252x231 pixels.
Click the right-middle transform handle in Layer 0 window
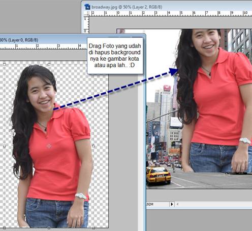[x=93, y=146]
